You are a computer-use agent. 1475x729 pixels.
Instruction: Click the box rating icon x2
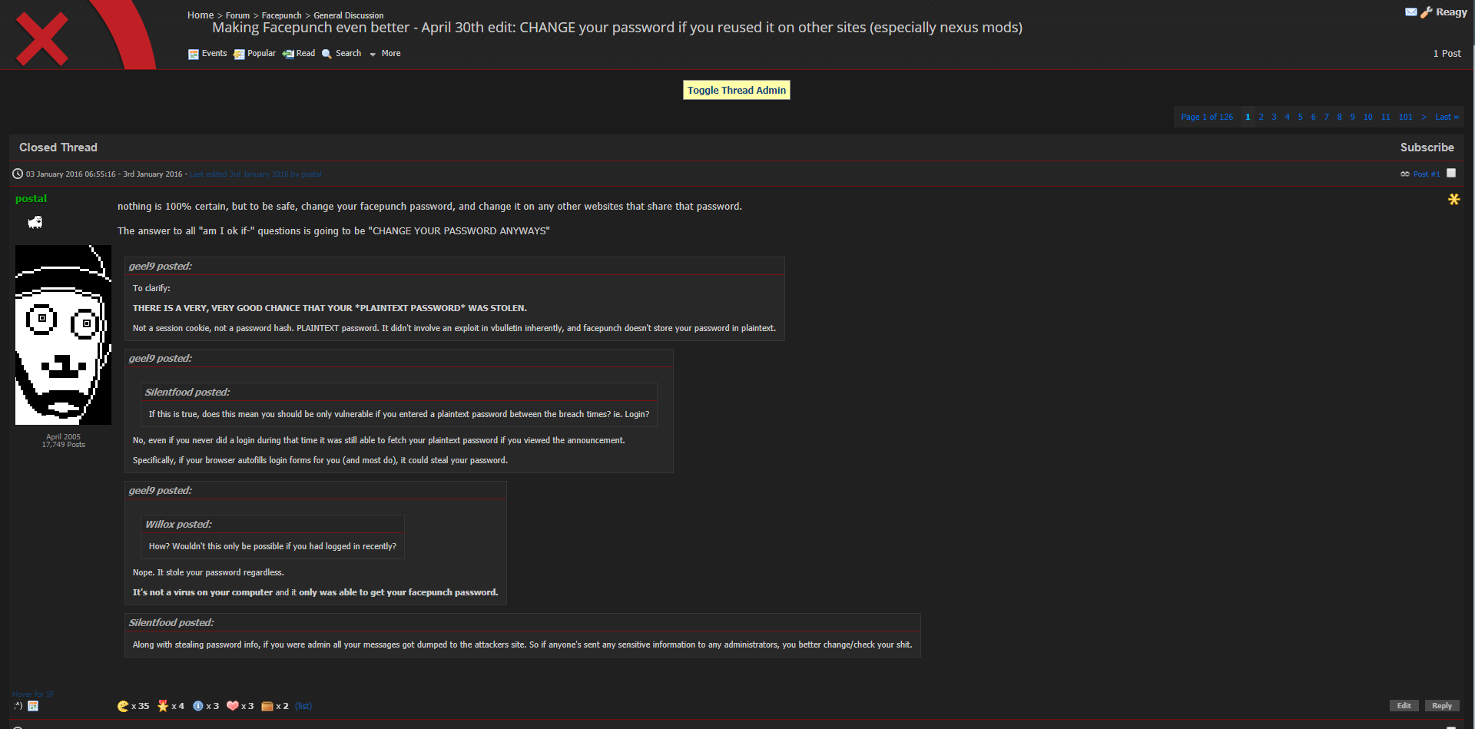point(267,706)
